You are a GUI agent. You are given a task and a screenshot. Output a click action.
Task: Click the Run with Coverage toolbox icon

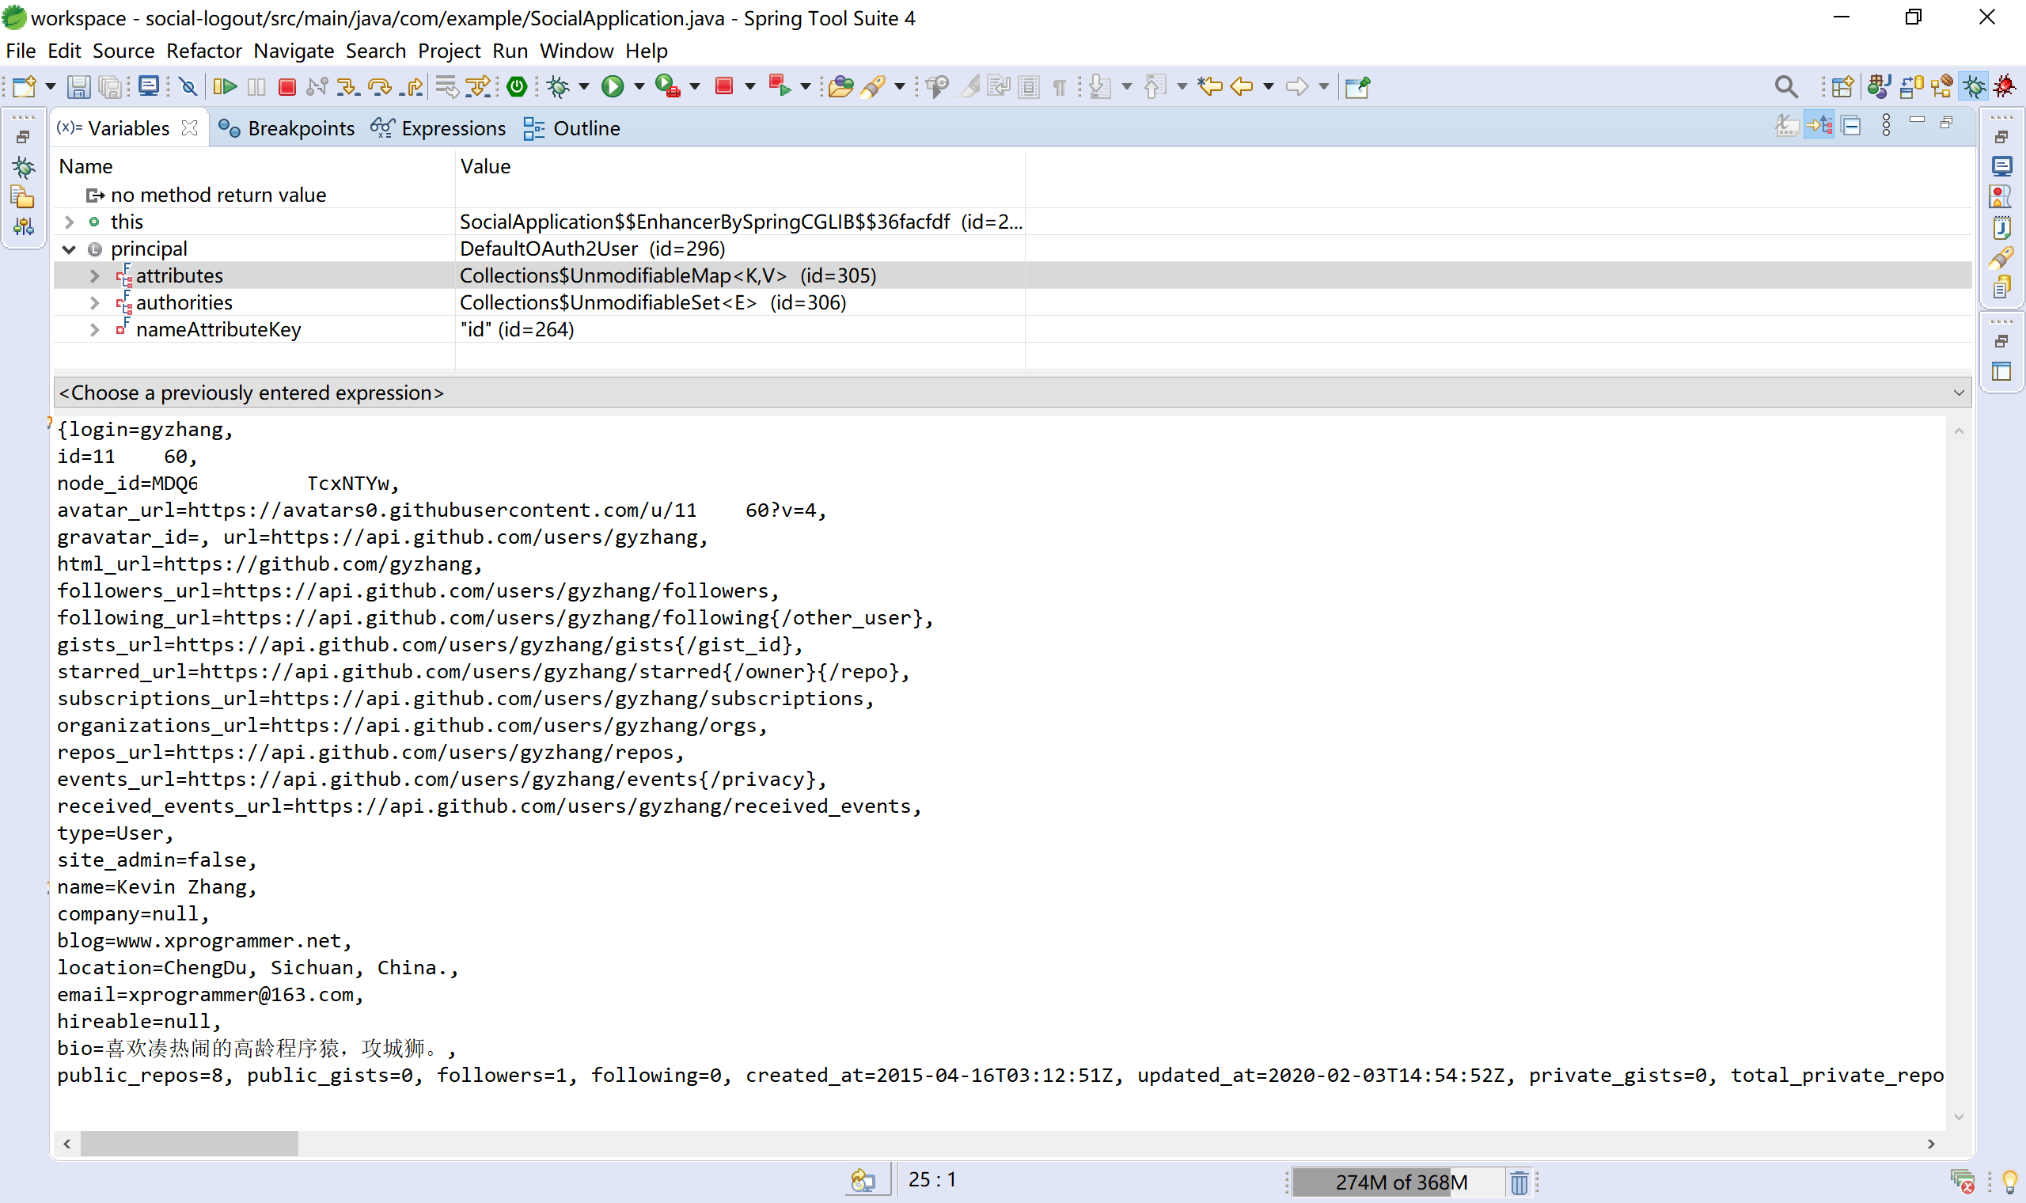[668, 87]
